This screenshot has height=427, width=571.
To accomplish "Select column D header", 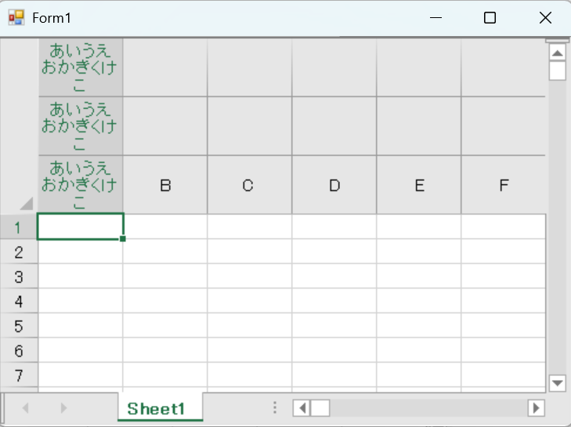I will (334, 185).
